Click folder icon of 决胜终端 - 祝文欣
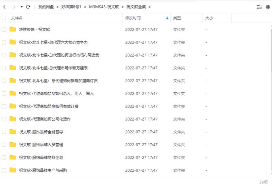Image resolution: width=272 pixels, height=186 pixels. [13, 30]
